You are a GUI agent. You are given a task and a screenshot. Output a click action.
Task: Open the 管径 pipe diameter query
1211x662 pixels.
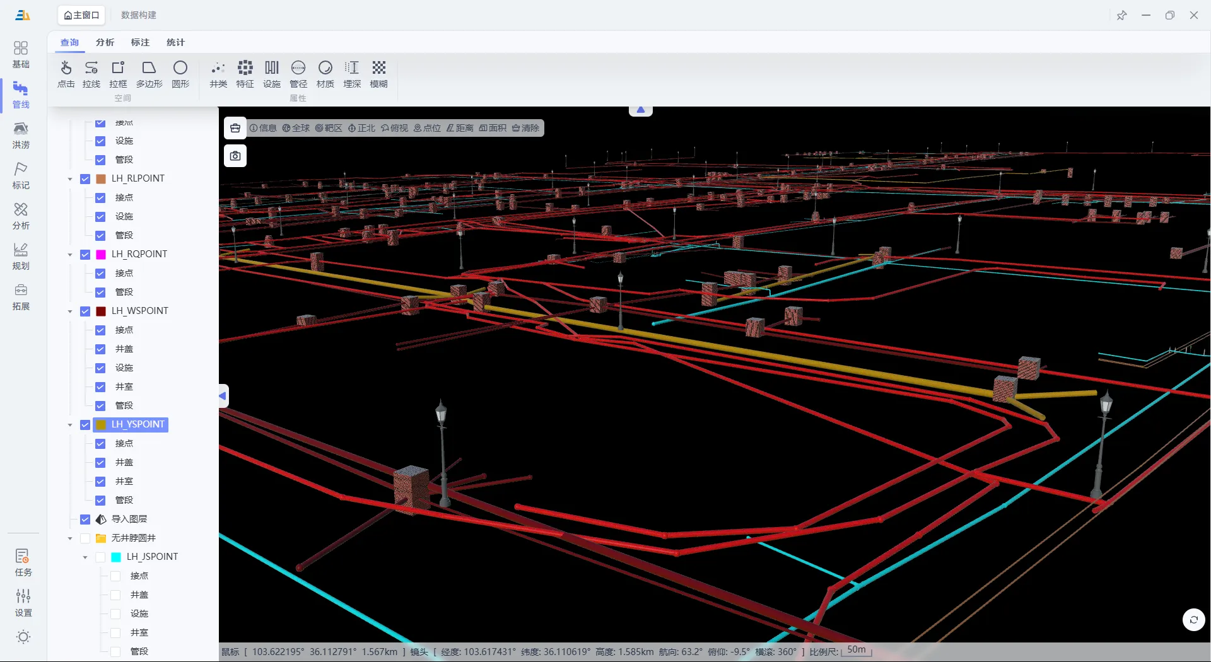click(x=298, y=74)
